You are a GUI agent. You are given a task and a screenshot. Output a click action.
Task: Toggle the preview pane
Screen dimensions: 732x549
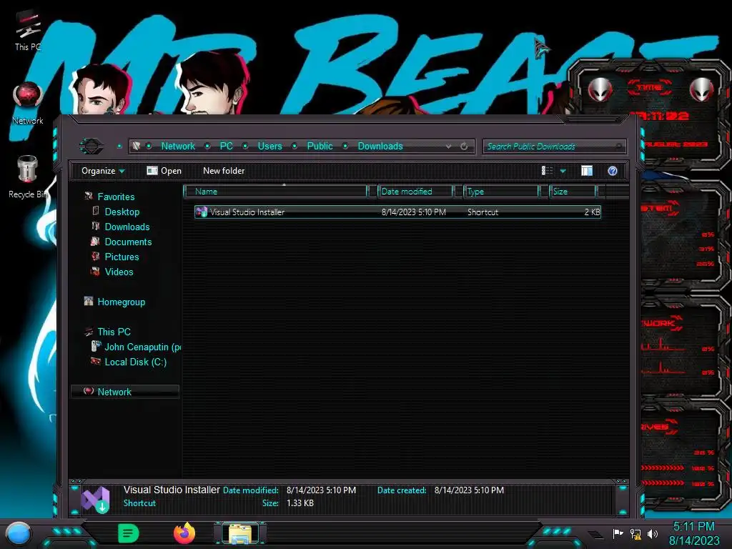(x=587, y=171)
